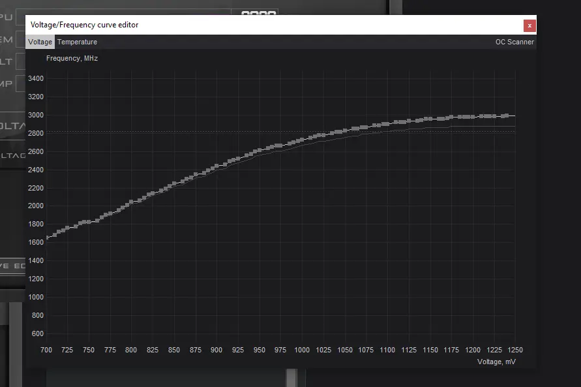Click the 1250 voltage axis value

[x=515, y=350]
